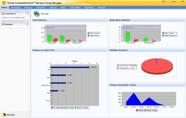Collapse the left sidebar with the arrow
Viewport: 186px width, 118px height.
pos(30,16)
